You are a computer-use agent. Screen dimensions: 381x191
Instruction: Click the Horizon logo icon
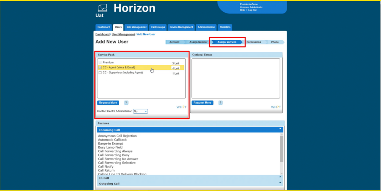click(102, 8)
